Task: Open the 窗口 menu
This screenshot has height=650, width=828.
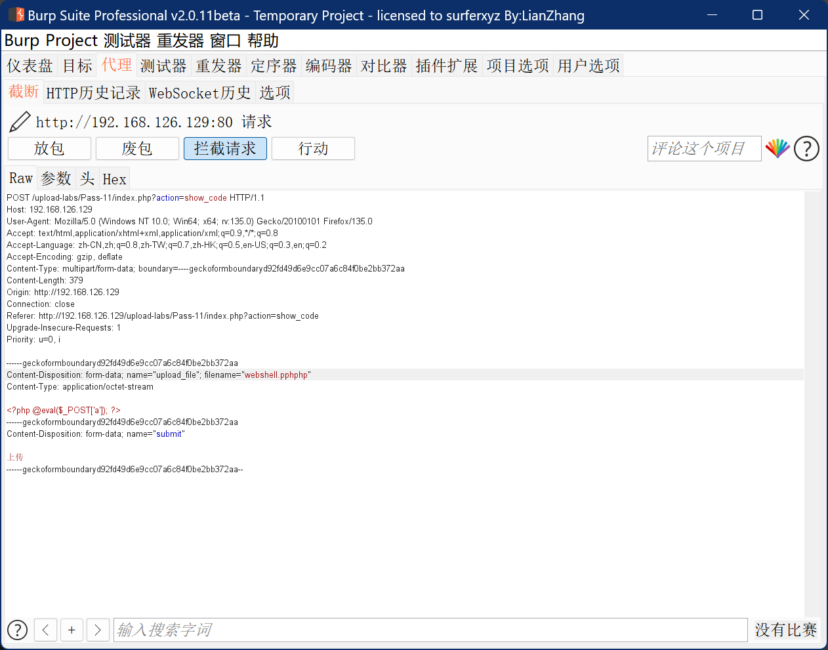Action: [226, 41]
